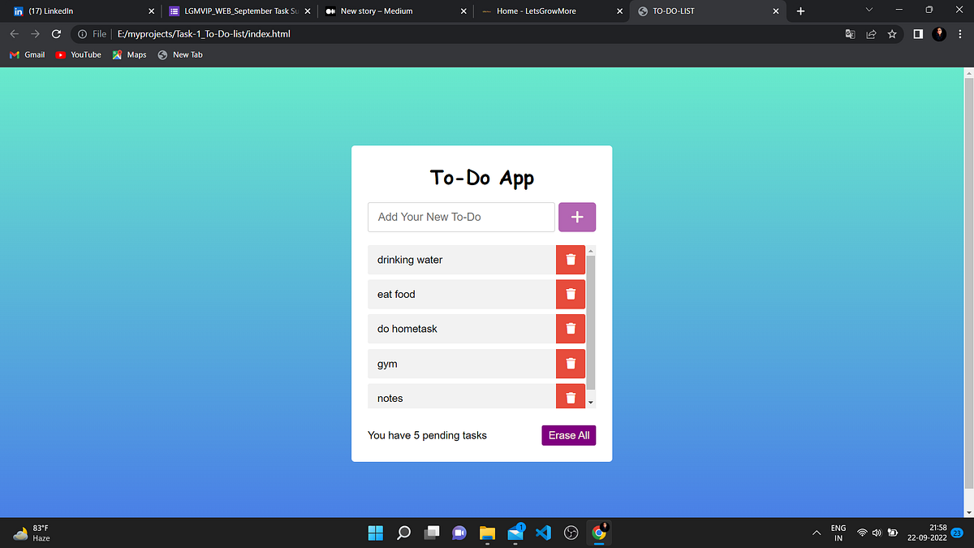
Task: Delete the "eat food" task via its trash icon
Action: [x=570, y=294]
